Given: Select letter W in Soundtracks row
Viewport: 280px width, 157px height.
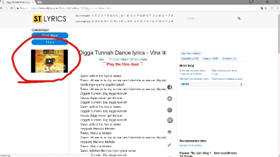Looking at the screenshot, I should (x=160, y=16).
